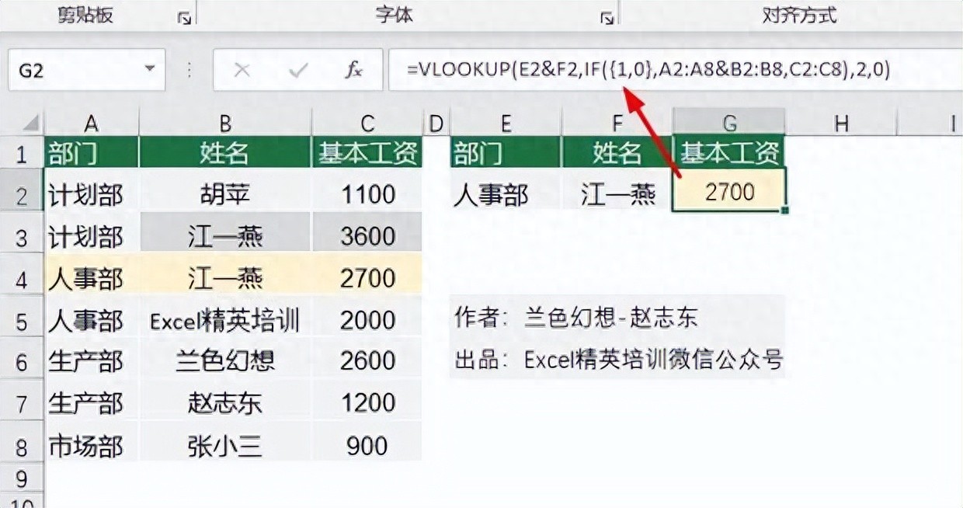This screenshot has height=508, width=963.
Task: Select column H header
Action: point(841,123)
